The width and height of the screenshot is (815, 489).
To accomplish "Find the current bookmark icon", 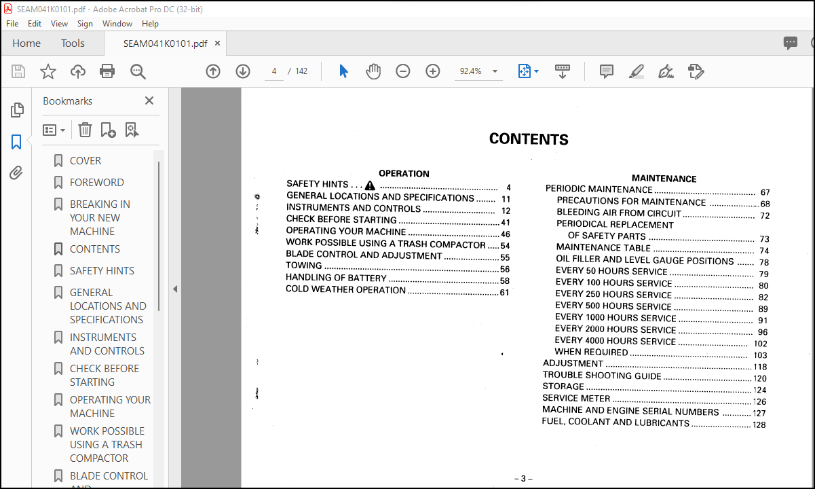I will point(131,130).
